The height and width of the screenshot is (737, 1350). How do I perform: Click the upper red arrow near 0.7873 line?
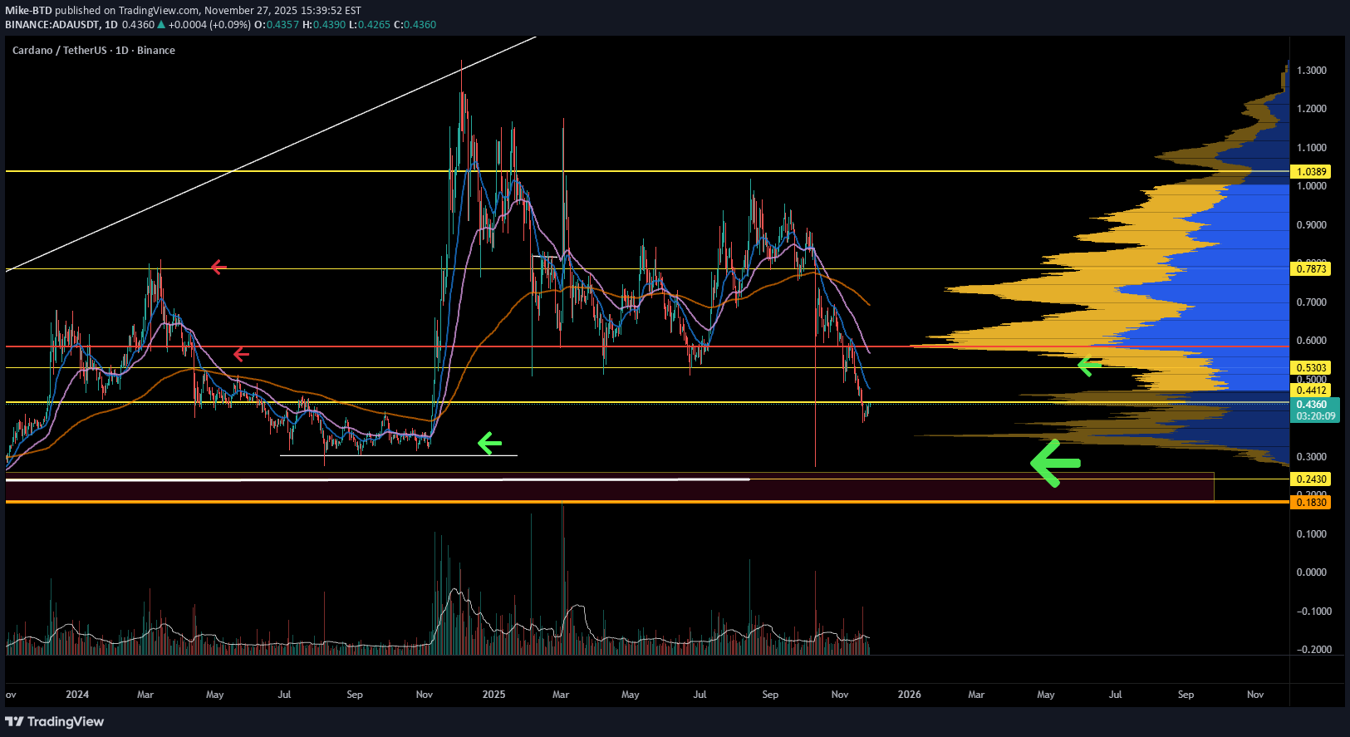(x=218, y=267)
